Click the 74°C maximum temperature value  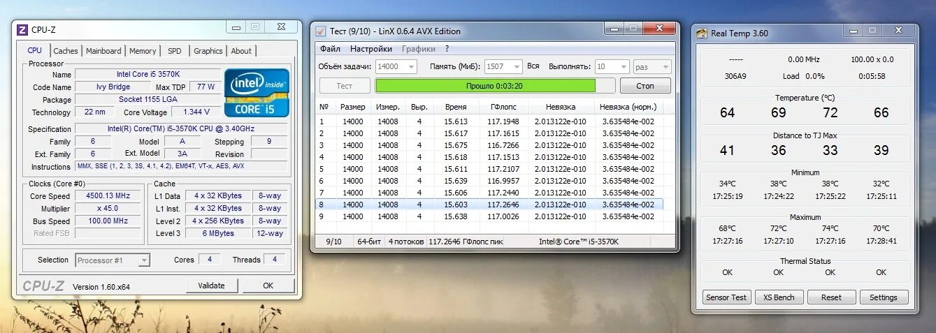pyautogui.click(x=830, y=228)
